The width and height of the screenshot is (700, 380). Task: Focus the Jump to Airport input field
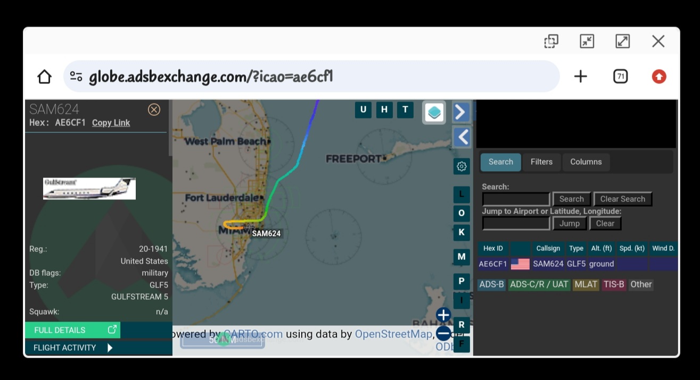(x=516, y=224)
